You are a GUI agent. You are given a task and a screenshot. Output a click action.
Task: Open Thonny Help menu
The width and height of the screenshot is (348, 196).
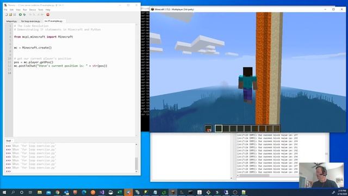point(48,10)
